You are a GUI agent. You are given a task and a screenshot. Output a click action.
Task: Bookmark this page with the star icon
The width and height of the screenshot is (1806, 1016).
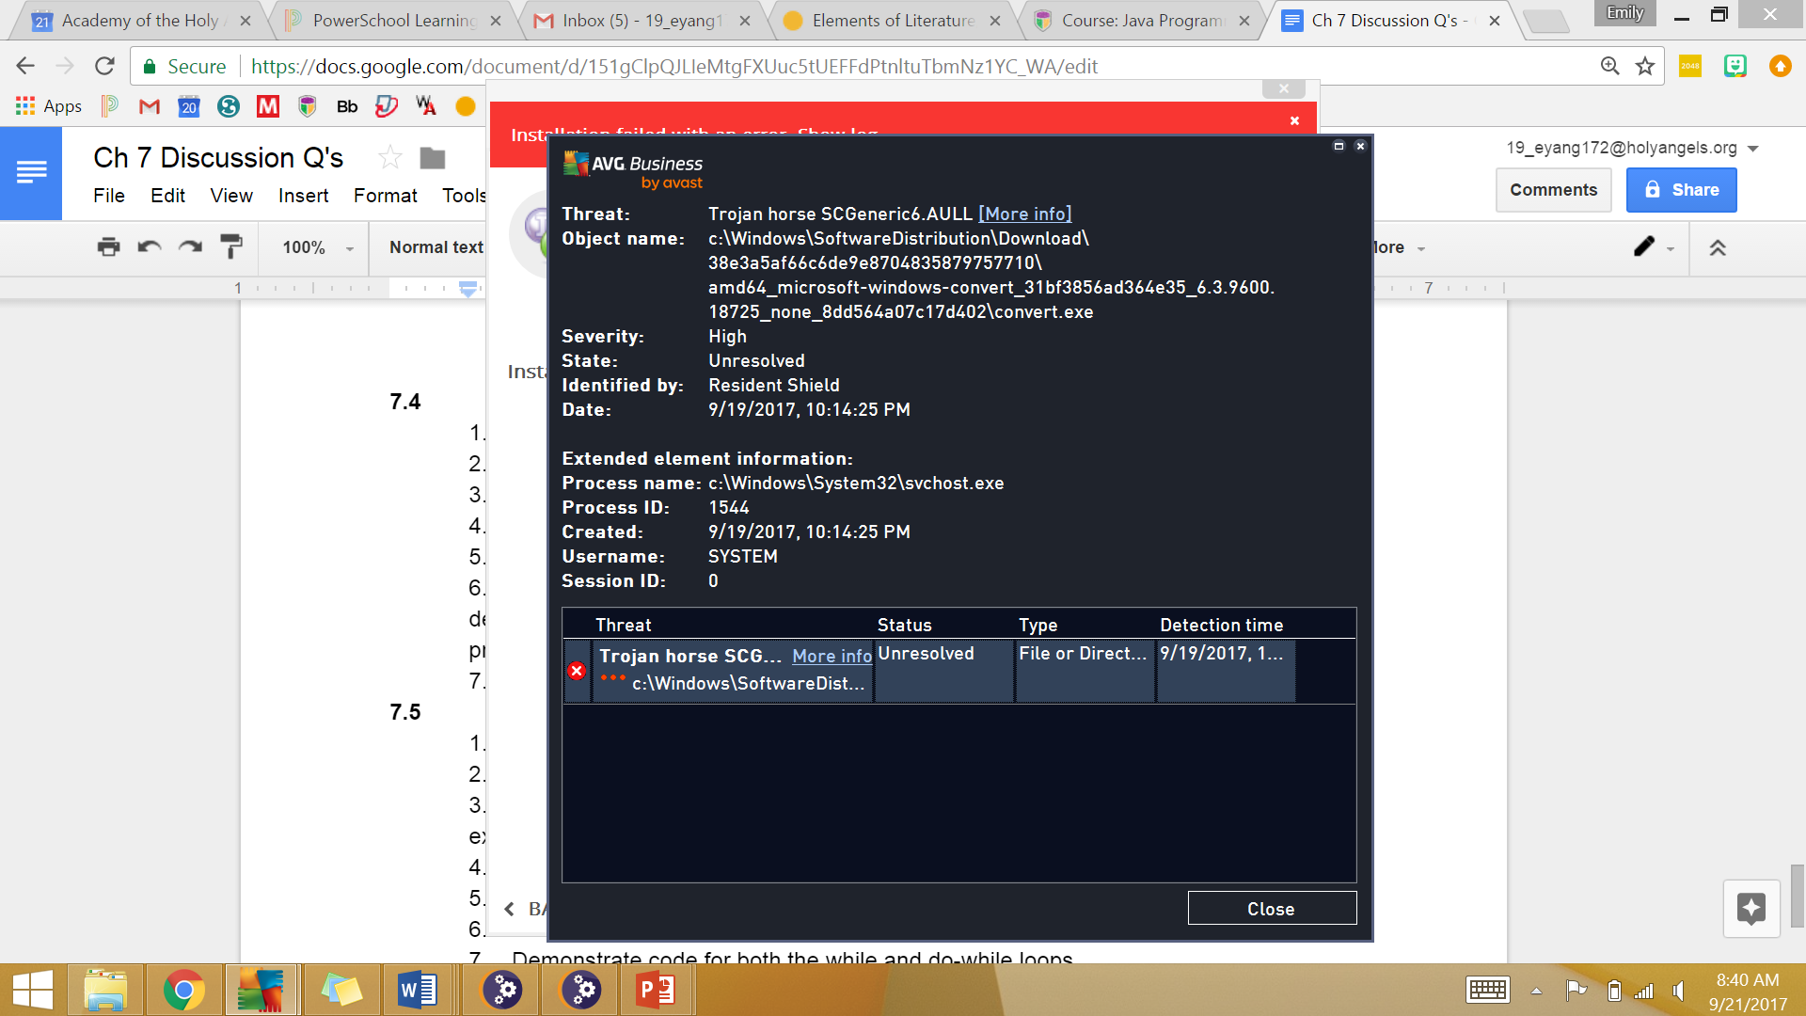point(1645,66)
